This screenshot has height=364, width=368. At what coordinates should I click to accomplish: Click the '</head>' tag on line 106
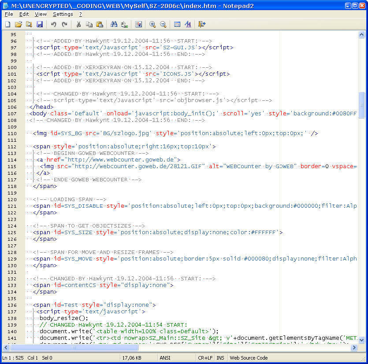41,107
